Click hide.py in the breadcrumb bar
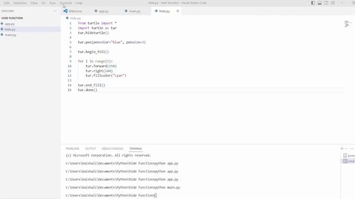The image size is (355, 199). (x=75, y=18)
